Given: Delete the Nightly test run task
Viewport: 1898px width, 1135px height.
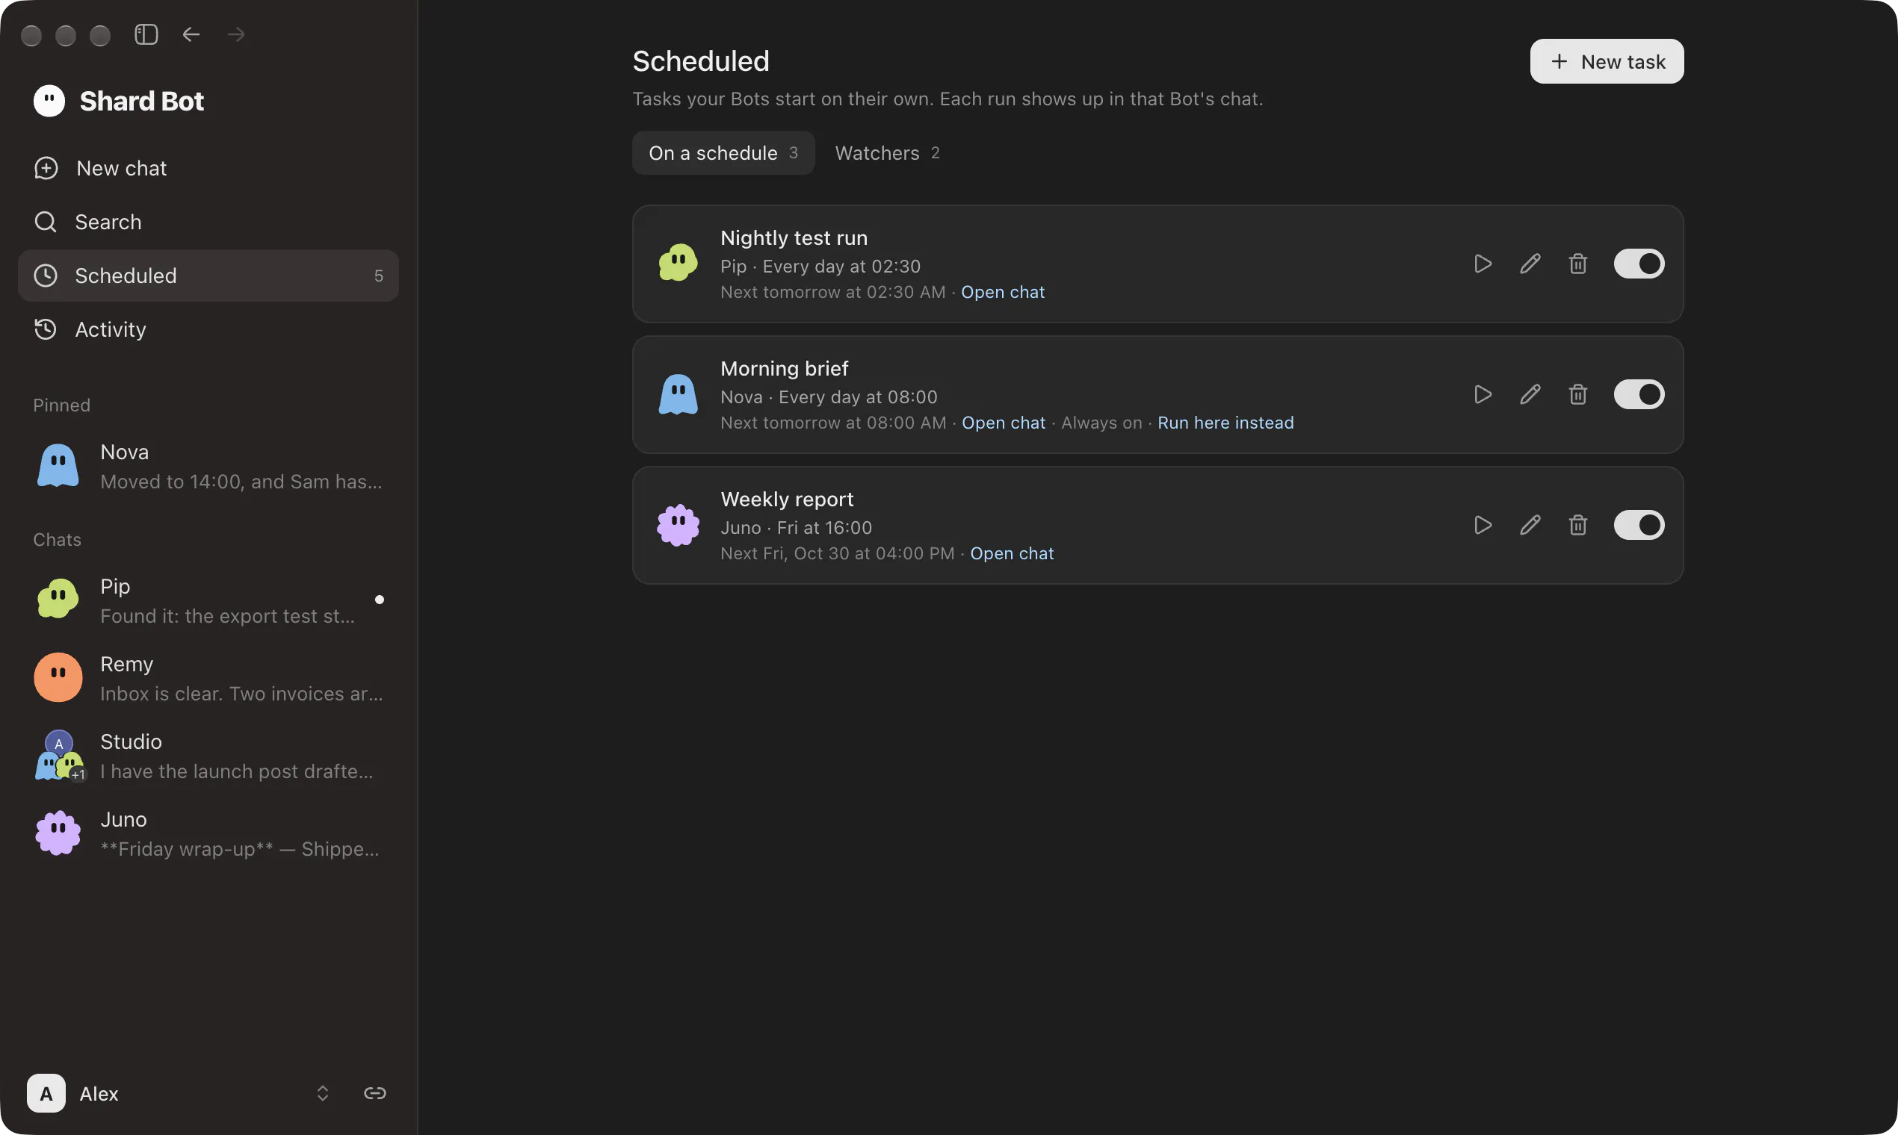Looking at the screenshot, I should coord(1577,264).
